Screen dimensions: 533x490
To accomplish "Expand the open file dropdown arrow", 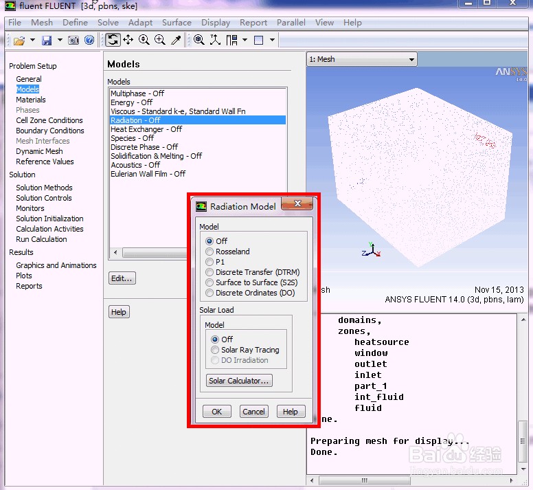I will point(33,40).
